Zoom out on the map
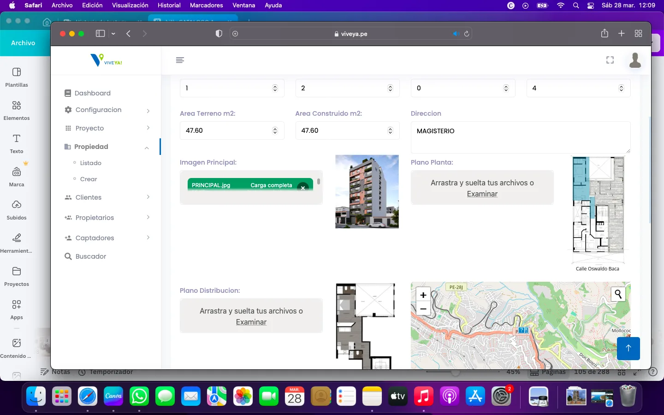The height and width of the screenshot is (415, 664). click(x=423, y=309)
